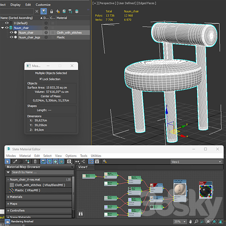The image size is (226, 226).
Task: Open the View1 dropdown in Material Editor
Action: coord(196,162)
